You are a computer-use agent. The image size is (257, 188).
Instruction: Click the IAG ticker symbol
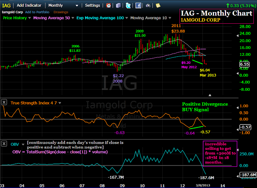pos(6,6)
